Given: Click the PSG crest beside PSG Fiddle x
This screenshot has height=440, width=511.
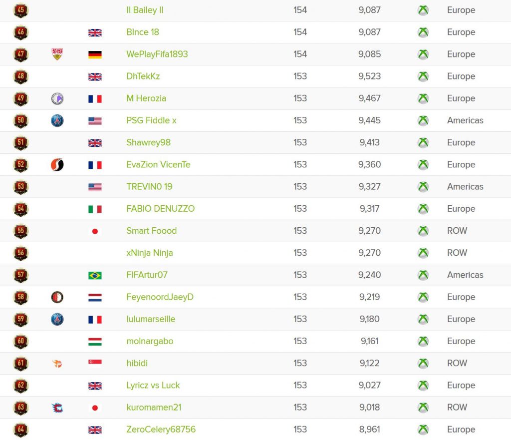Looking at the screenshot, I should click(57, 120).
